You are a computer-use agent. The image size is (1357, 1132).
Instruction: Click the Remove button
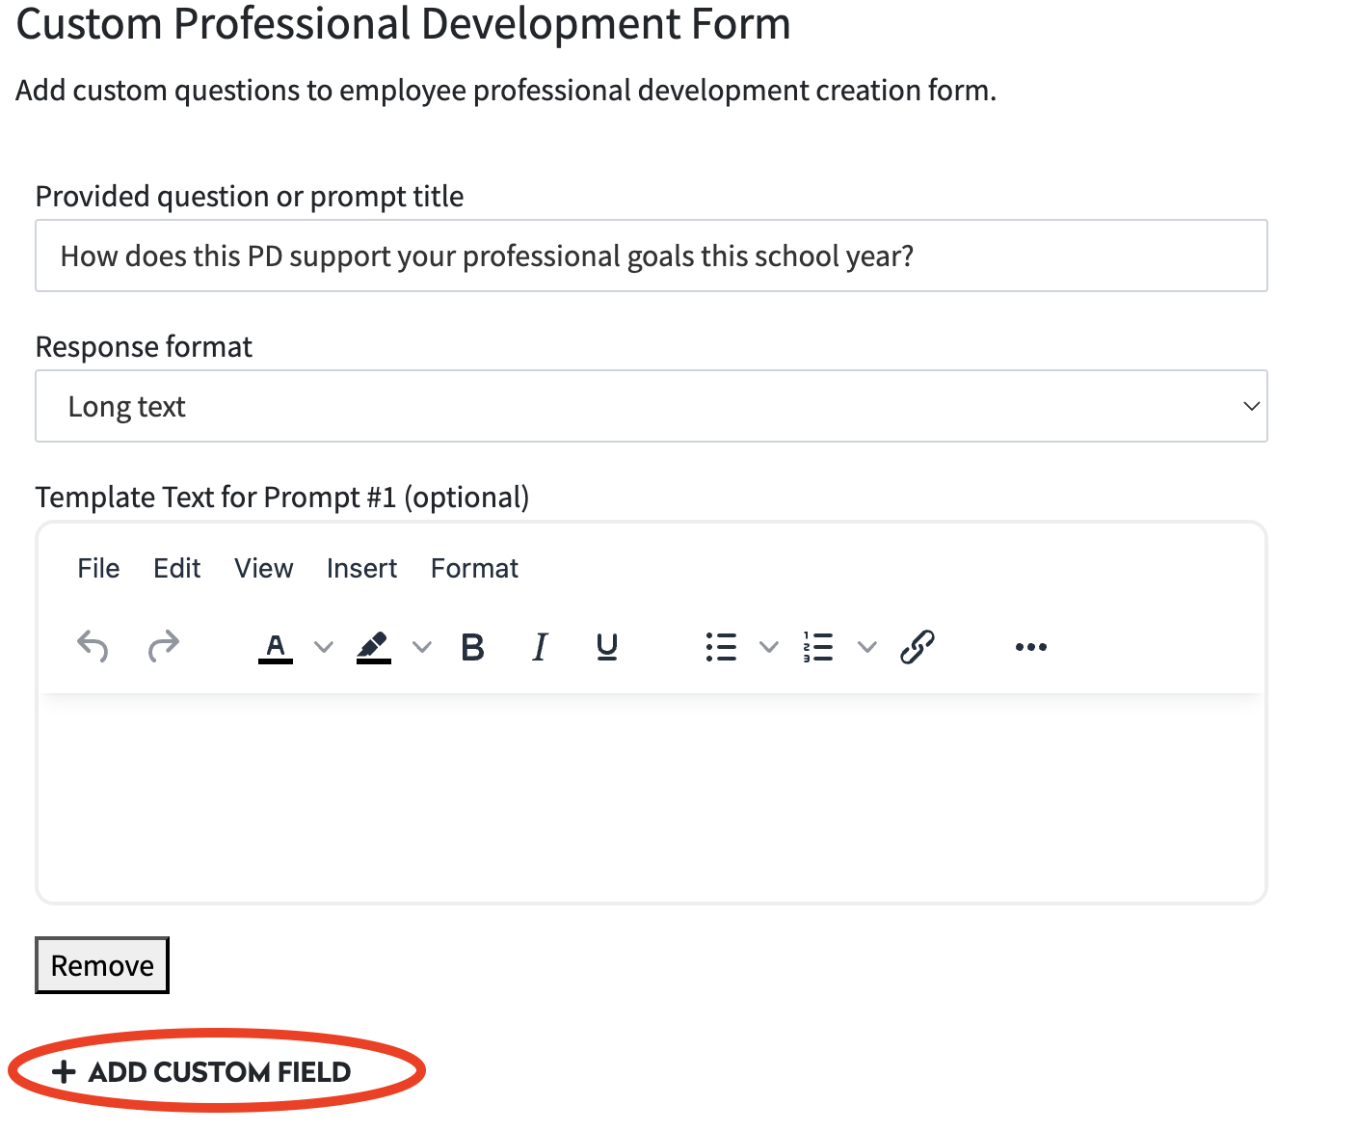click(x=102, y=965)
